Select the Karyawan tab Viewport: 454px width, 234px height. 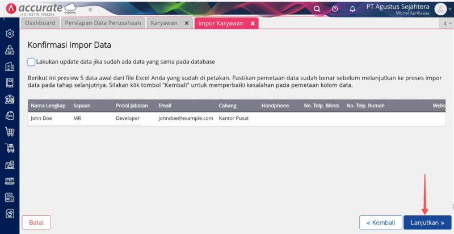(x=164, y=23)
